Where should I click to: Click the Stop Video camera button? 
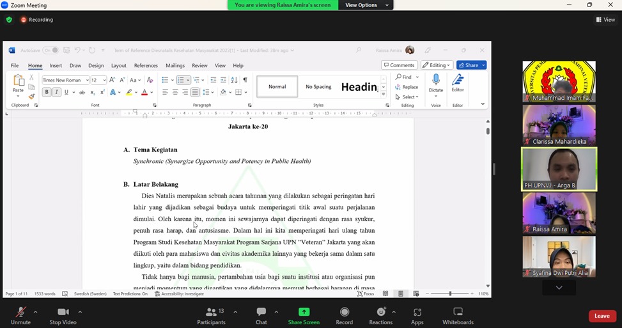point(63,313)
